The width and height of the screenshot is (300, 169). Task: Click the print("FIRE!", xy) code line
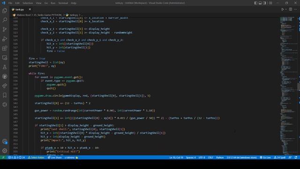(x=42, y=66)
